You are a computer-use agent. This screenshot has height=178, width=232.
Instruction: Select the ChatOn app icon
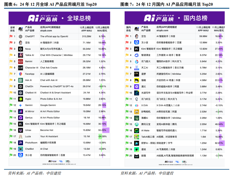click(x=21, y=86)
